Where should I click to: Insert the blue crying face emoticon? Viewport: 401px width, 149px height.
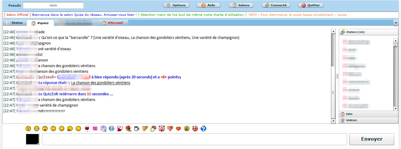coord(111,129)
